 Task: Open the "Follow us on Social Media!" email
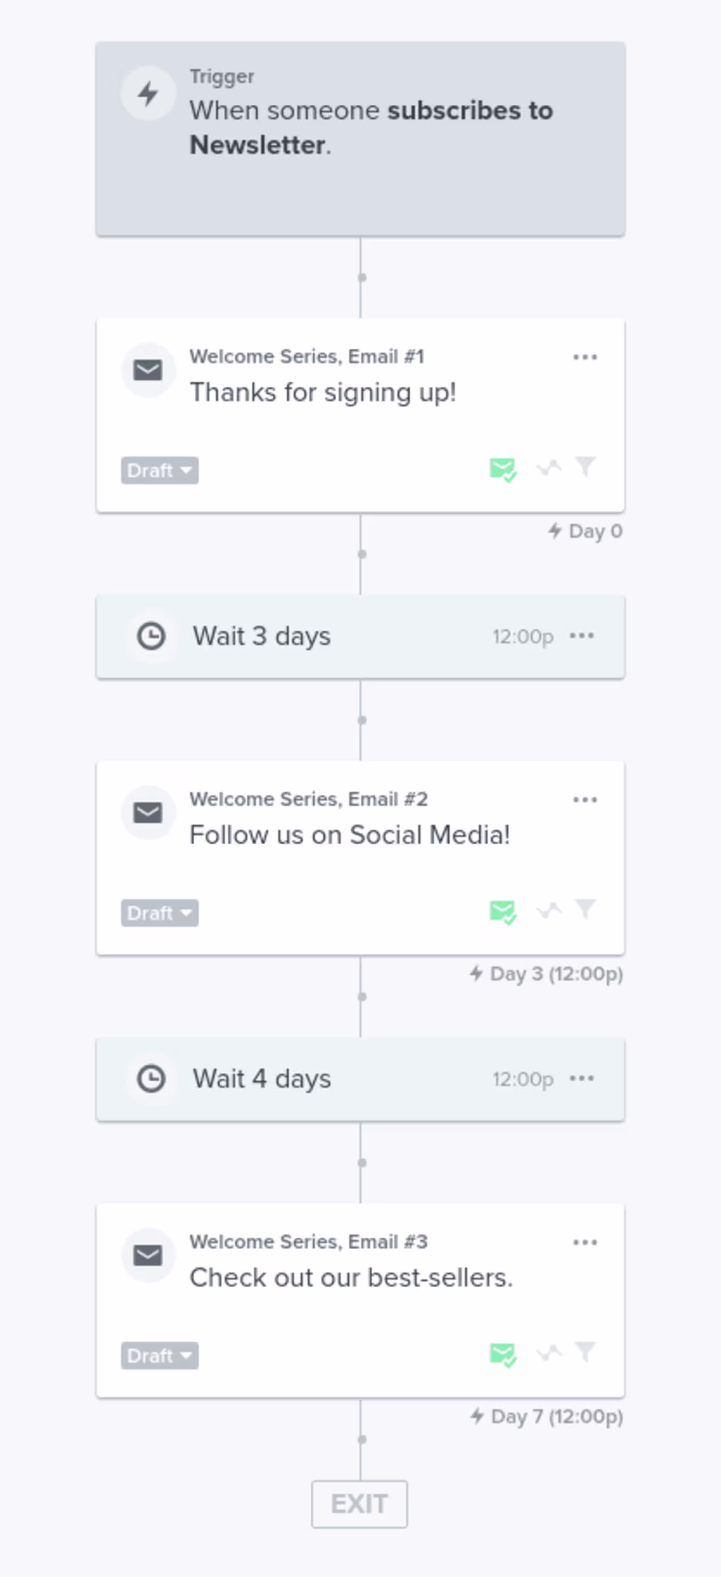pyautogui.click(x=349, y=835)
